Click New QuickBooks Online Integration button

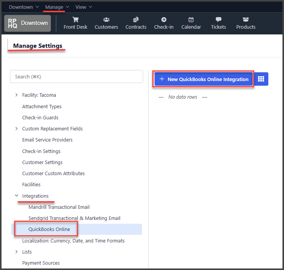coord(204,79)
